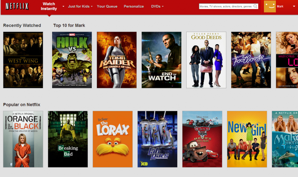
Task: Click the Mark profile name
Action: (x=280, y=6)
